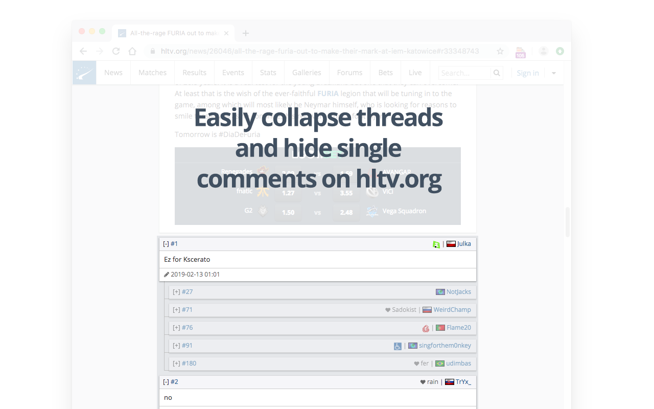This screenshot has height=409, width=654.
Task: Collapse comment thread #2
Action: [166, 382]
